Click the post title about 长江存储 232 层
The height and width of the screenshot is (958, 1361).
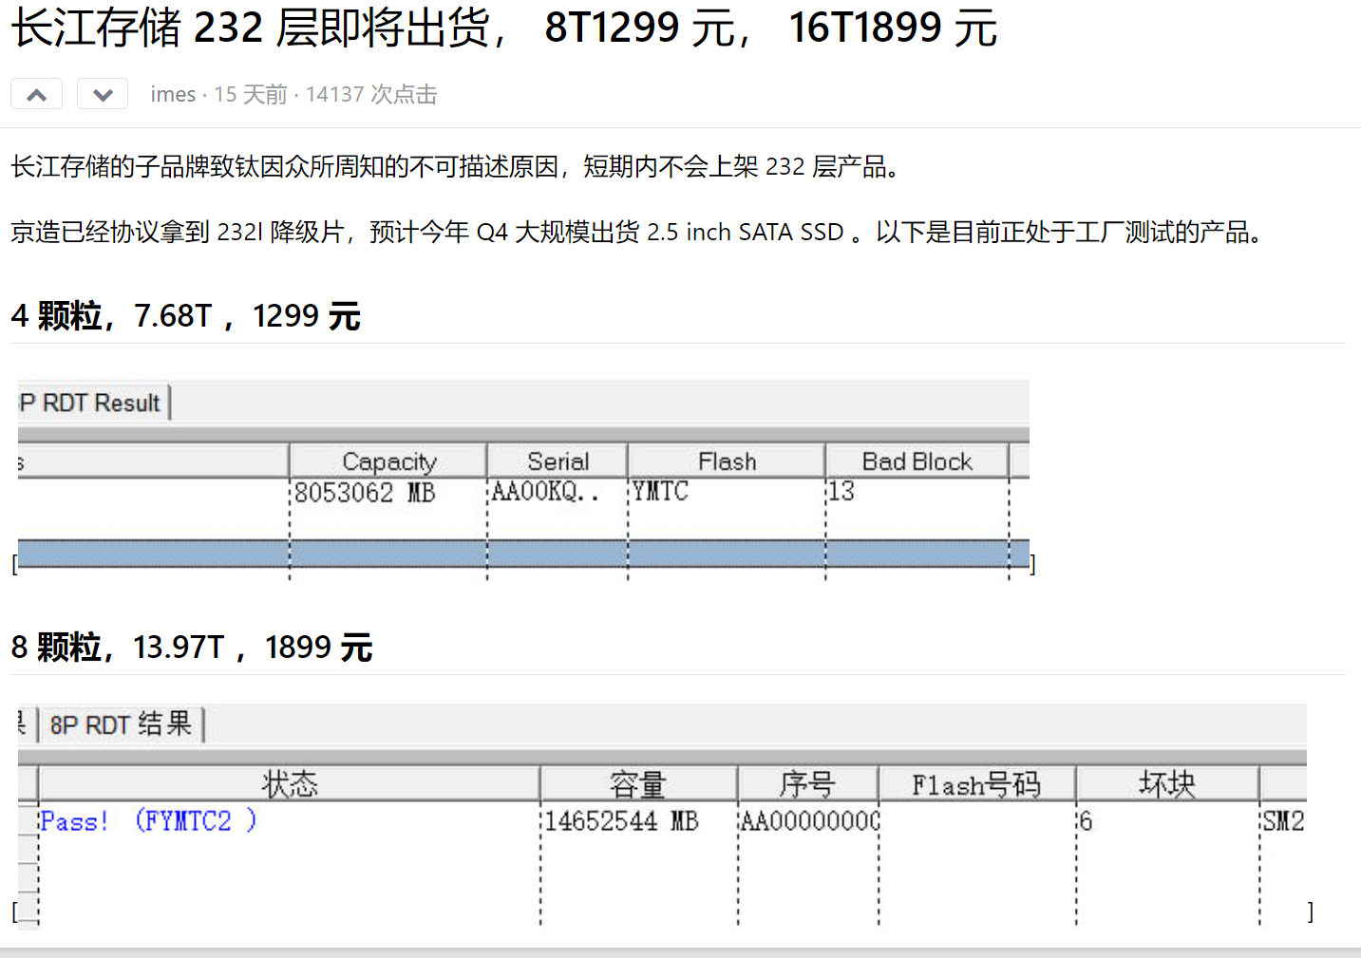(x=503, y=28)
